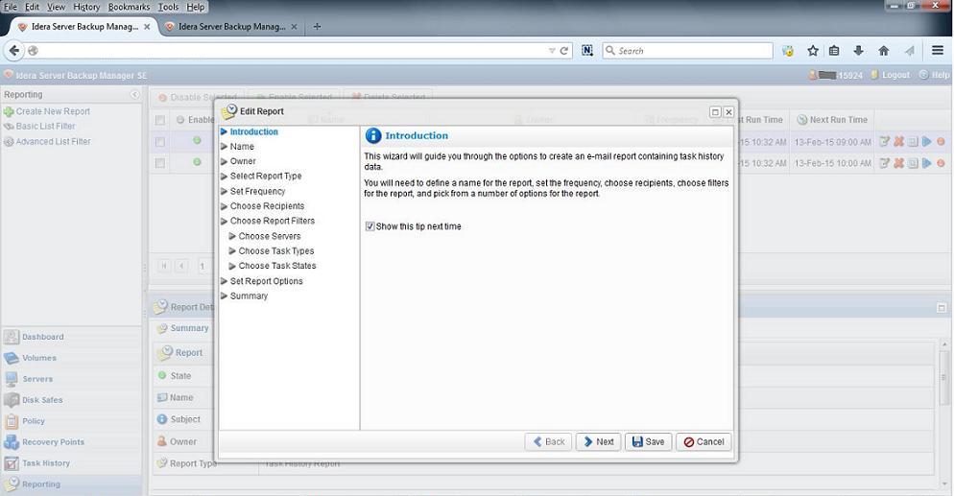Show bookmarks list icon in Firefox toolbar
The height and width of the screenshot is (496, 954).
tap(834, 51)
